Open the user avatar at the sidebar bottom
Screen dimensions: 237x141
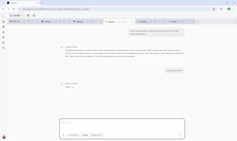point(4,137)
